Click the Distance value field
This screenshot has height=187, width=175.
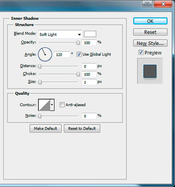click(89, 66)
